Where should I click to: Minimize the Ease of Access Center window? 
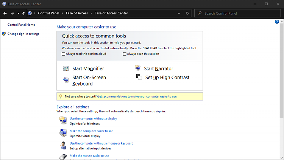pos(255,4)
